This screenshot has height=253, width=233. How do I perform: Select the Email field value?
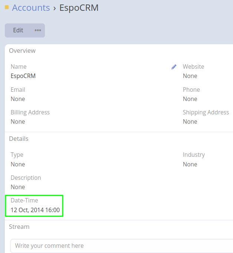point(18,99)
